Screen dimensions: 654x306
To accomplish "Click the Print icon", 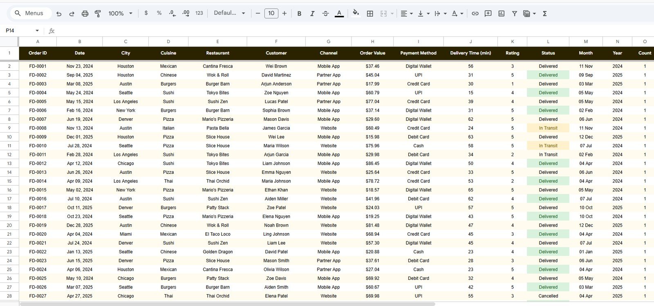I will pos(85,13).
